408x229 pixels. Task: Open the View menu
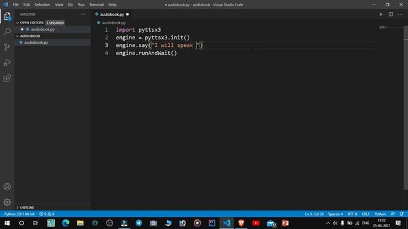point(59,4)
